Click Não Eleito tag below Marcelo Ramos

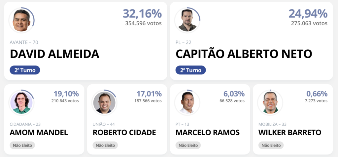[188, 145]
